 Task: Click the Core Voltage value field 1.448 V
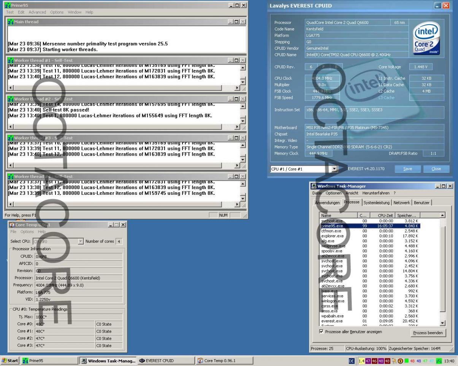421,67
